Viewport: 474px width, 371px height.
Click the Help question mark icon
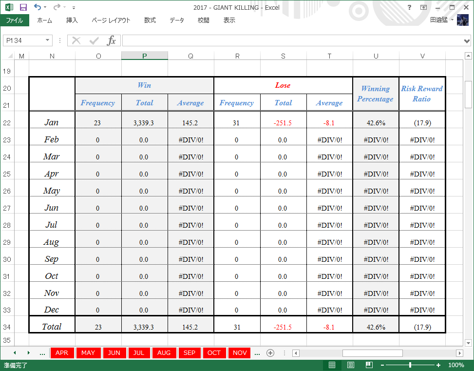[409, 7]
